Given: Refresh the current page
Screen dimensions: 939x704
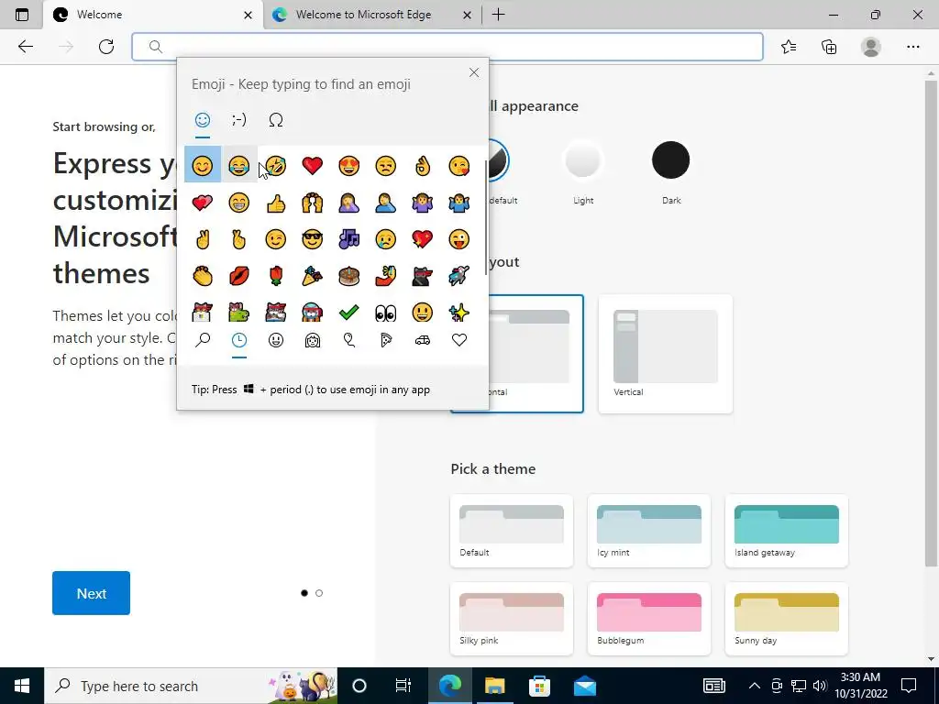Looking at the screenshot, I should 106,47.
